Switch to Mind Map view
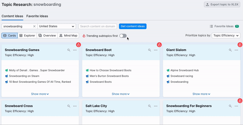This screenshot has height=125, width=243. click(x=69, y=36)
